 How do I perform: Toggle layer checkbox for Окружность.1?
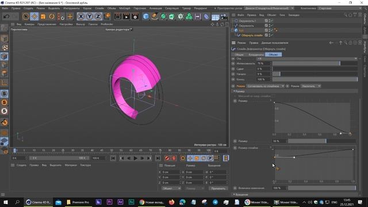(x=266, y=21)
